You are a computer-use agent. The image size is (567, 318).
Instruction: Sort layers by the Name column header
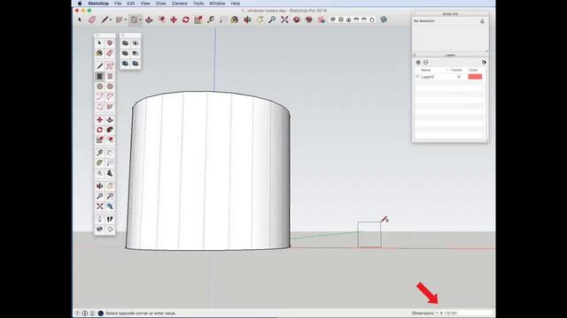click(x=426, y=70)
